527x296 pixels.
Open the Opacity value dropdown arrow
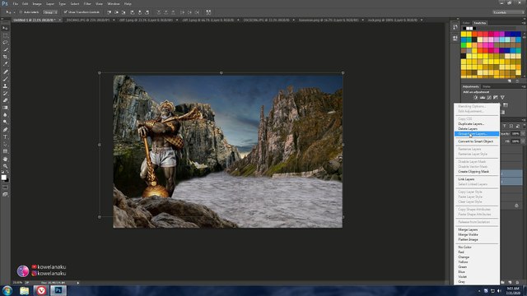[x=523, y=133]
